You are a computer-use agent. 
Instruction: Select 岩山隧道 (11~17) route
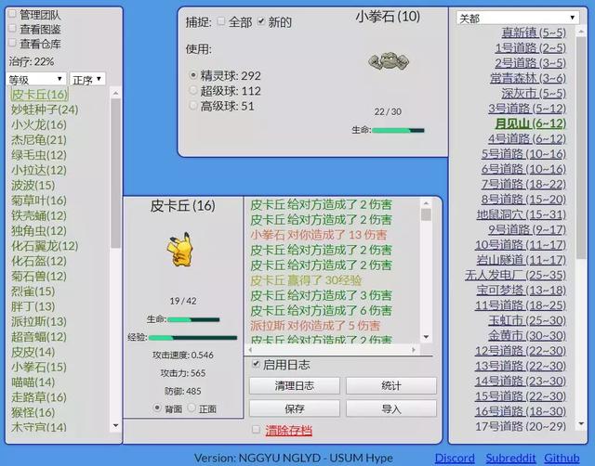pos(522,260)
